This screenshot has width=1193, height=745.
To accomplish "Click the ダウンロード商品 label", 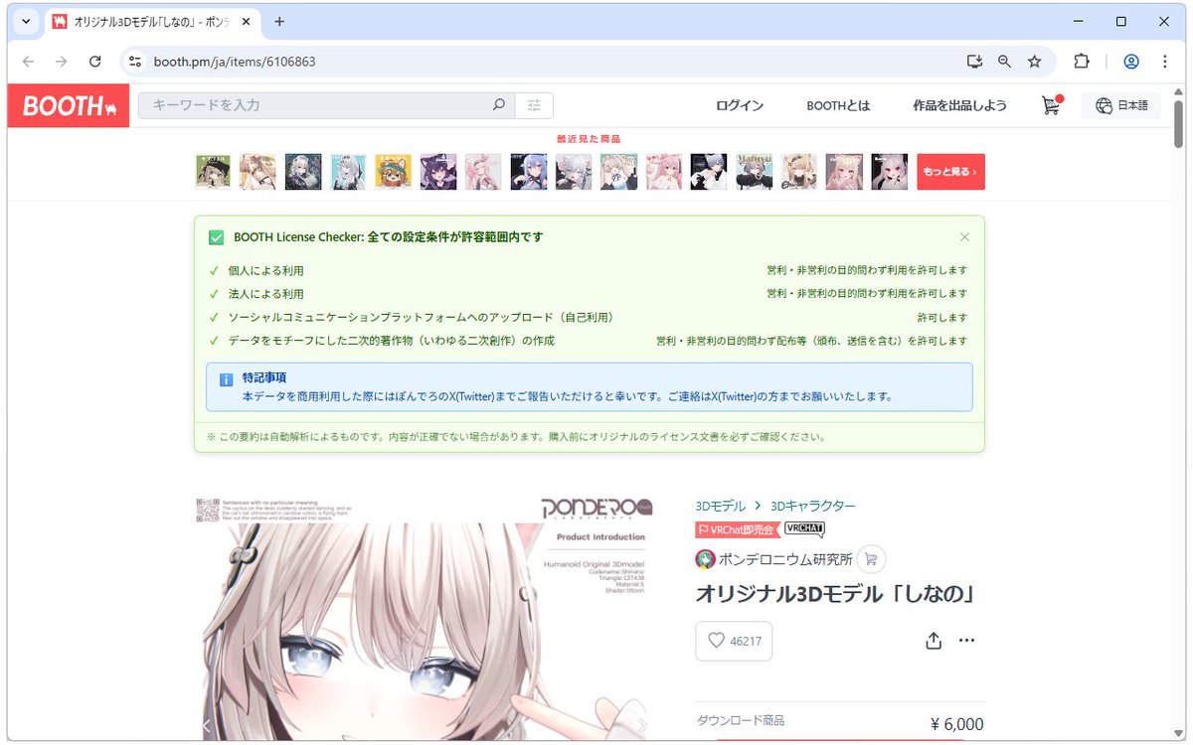I will 741,720.
